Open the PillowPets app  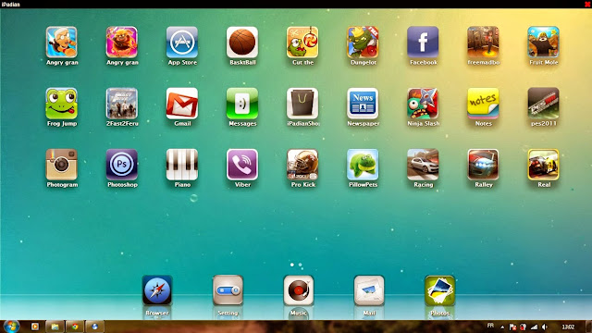363,165
